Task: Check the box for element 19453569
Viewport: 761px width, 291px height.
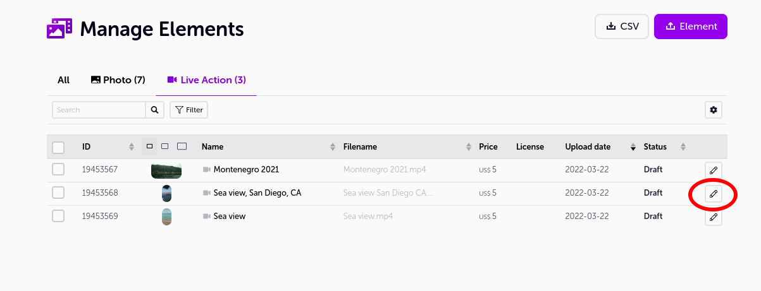Action: tap(58, 216)
